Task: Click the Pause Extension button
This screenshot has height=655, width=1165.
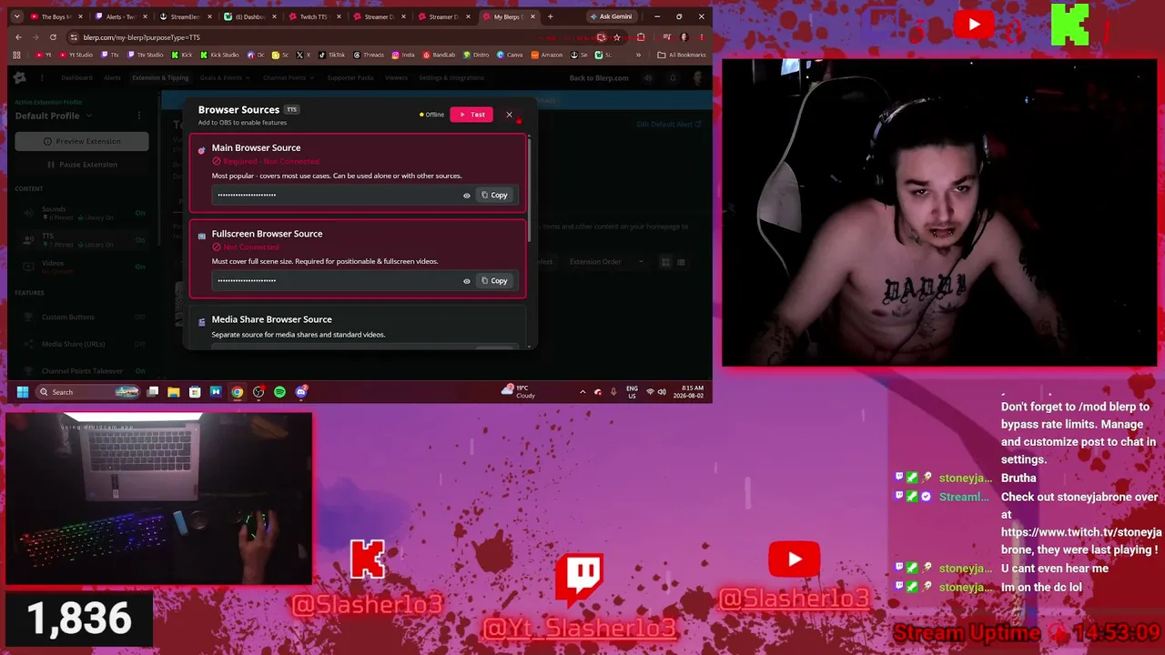Action: tap(82, 165)
